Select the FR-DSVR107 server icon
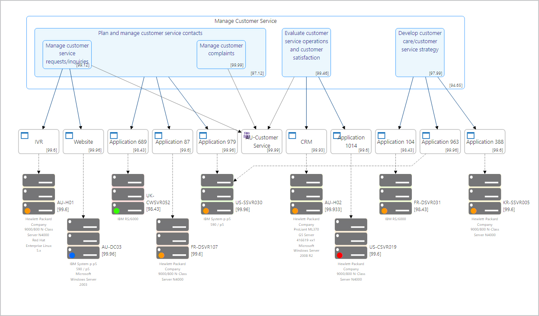539x316 pixels. point(173,239)
